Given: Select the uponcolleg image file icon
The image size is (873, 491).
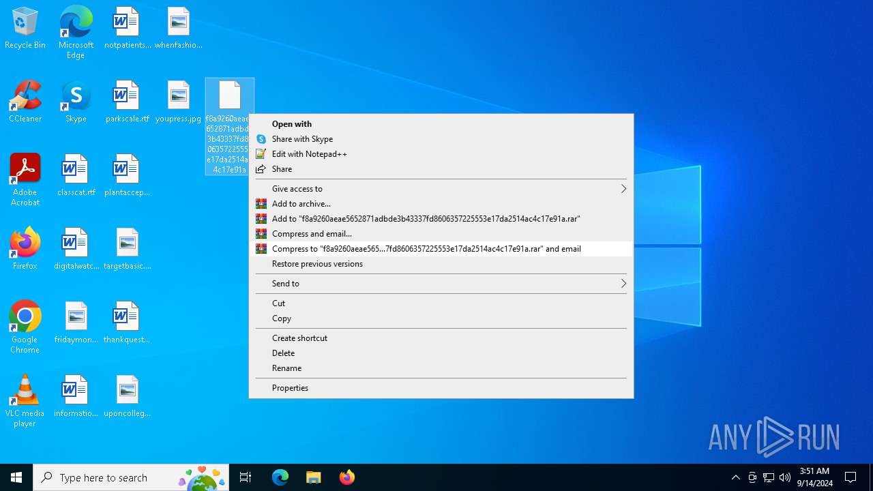Looking at the screenshot, I should 128,397.
